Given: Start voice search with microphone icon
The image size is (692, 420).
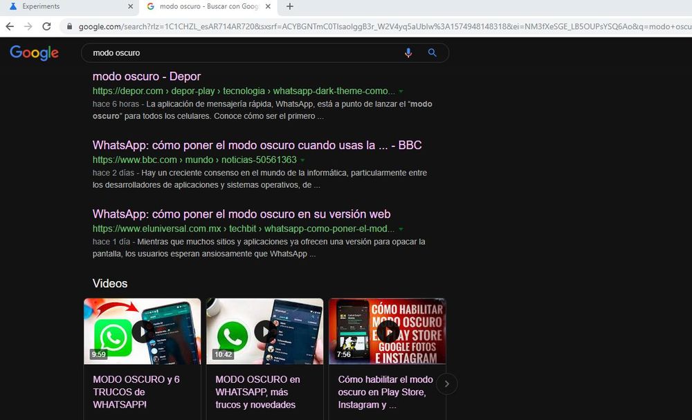Looking at the screenshot, I should (408, 53).
